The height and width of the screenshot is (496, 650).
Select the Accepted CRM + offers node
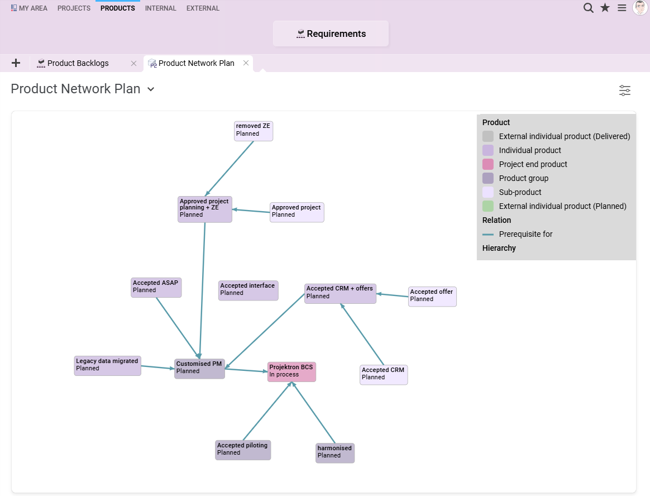(340, 294)
